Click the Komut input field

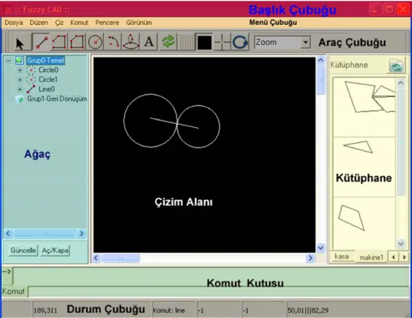tap(219, 292)
